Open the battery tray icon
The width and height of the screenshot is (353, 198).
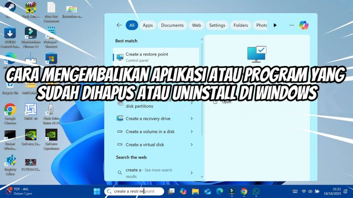point(317,192)
